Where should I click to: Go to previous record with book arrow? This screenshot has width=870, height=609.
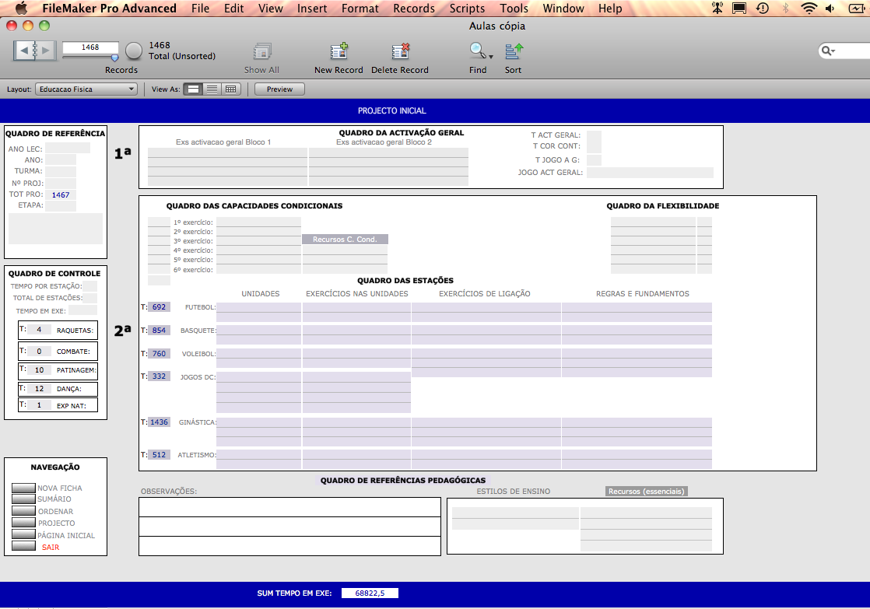click(24, 51)
